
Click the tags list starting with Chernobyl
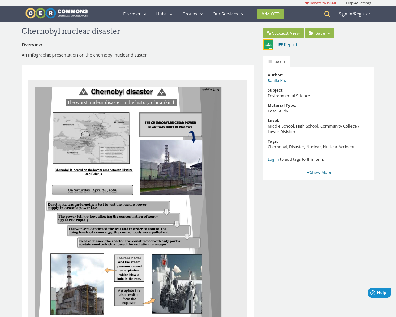point(311,147)
